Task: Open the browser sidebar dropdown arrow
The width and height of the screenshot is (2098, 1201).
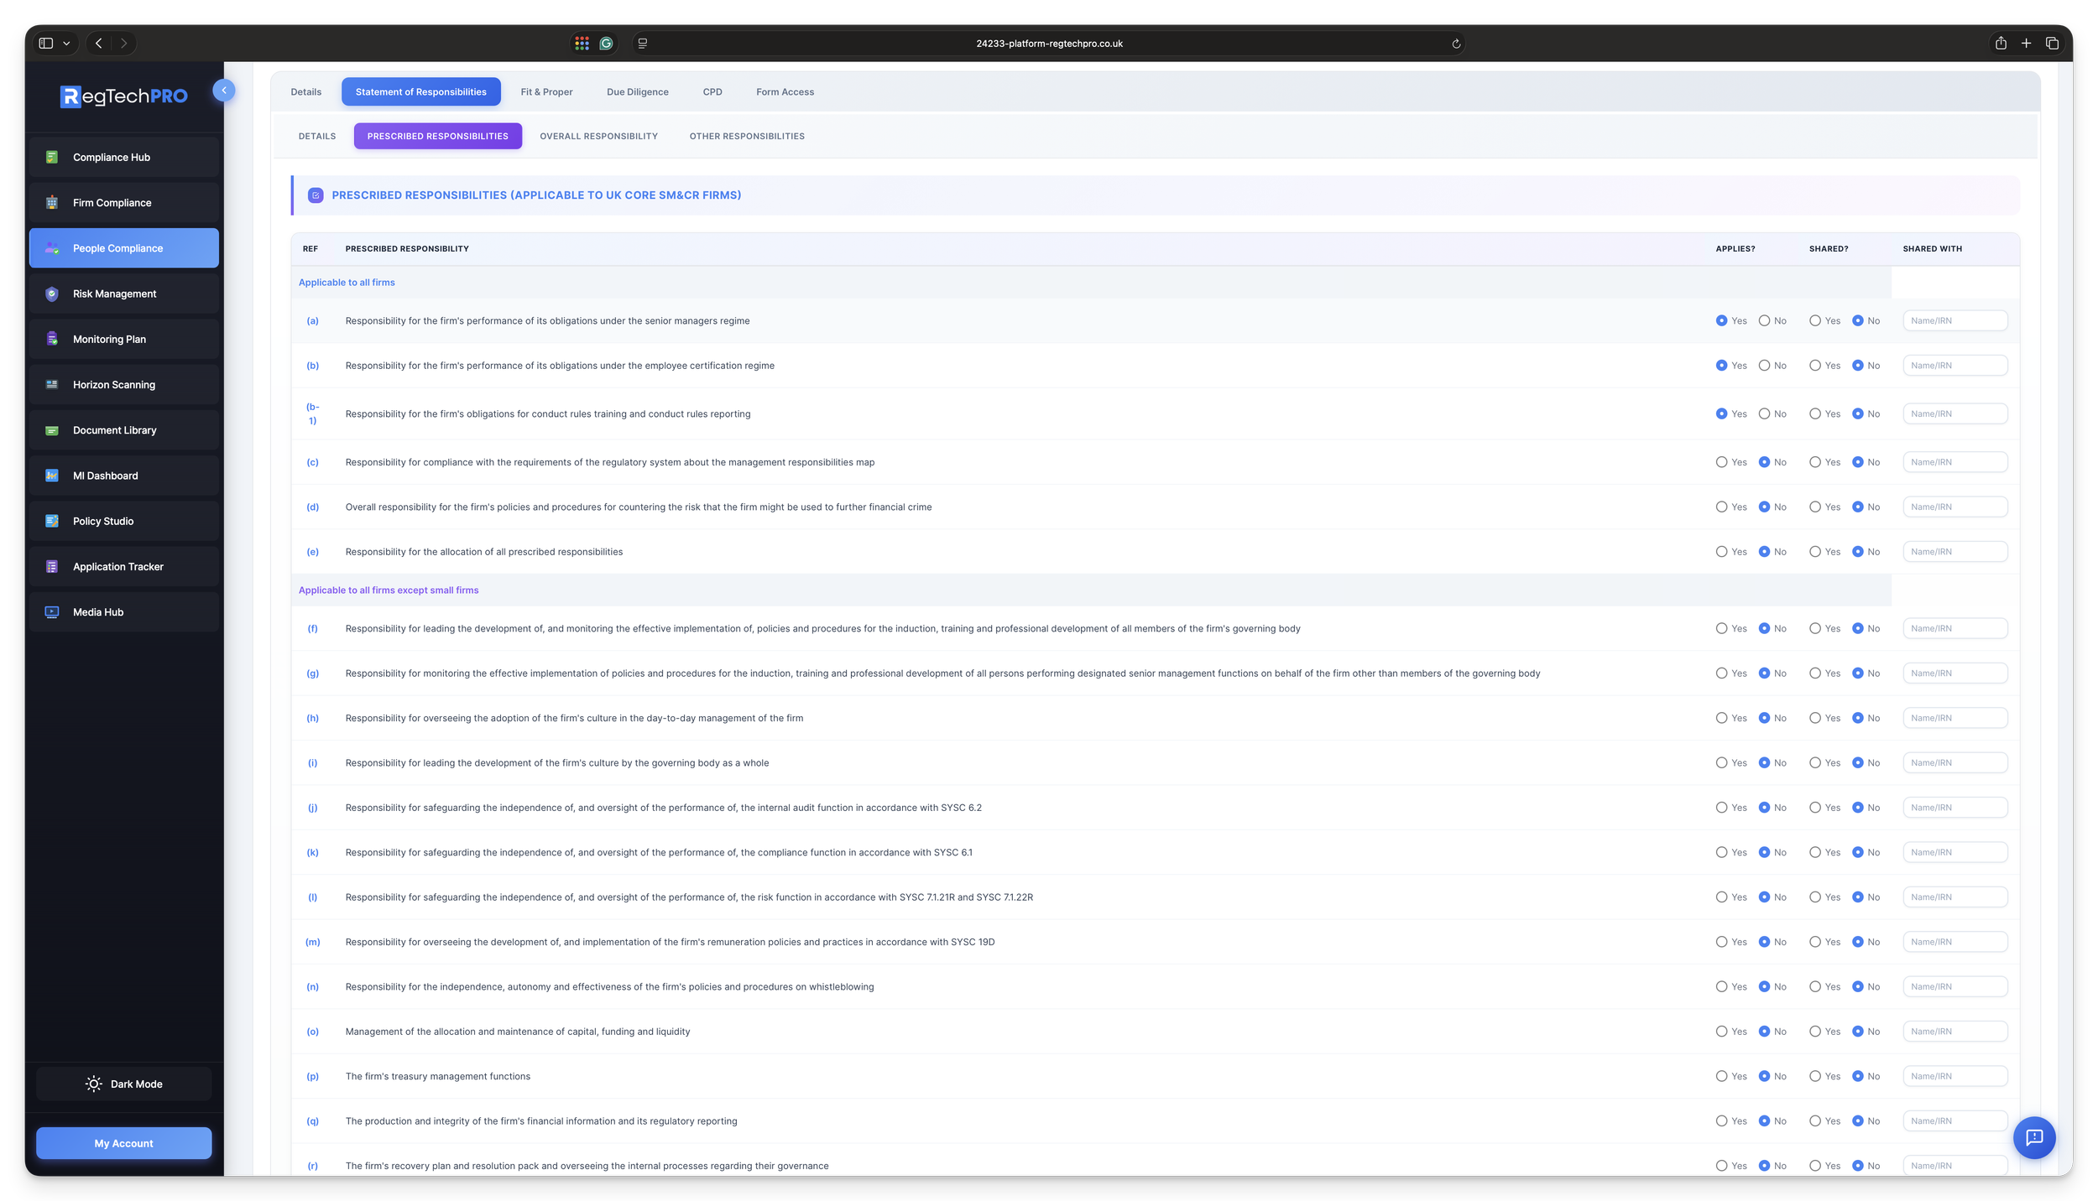Action: tap(66, 44)
